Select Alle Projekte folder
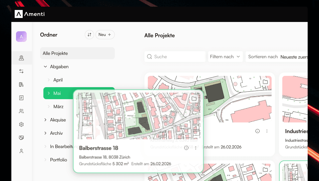 tap(77, 53)
